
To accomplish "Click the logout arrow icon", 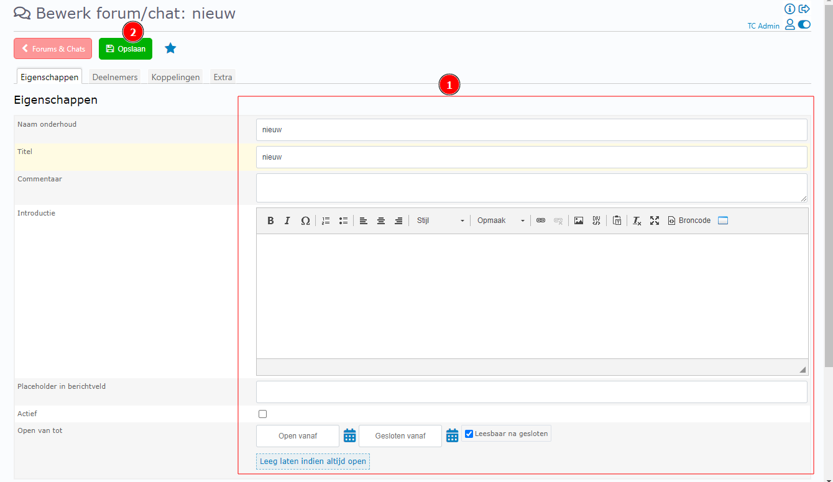I will click(x=804, y=9).
